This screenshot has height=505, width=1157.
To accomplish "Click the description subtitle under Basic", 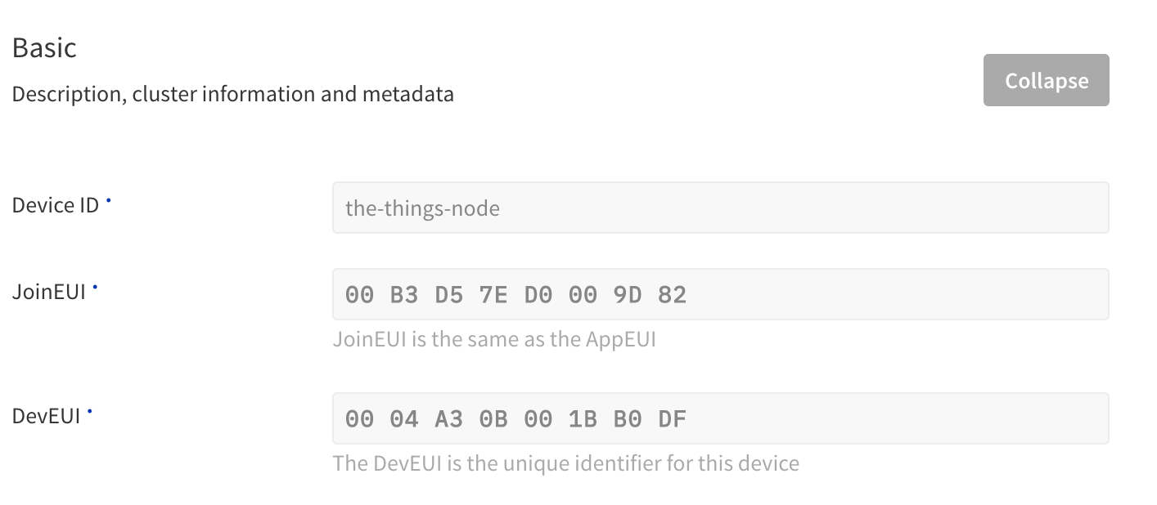I will click(x=232, y=93).
